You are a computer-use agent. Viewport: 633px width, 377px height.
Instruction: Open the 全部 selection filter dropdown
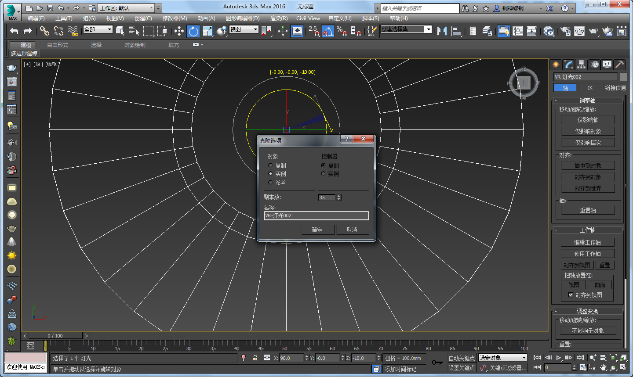pos(98,29)
